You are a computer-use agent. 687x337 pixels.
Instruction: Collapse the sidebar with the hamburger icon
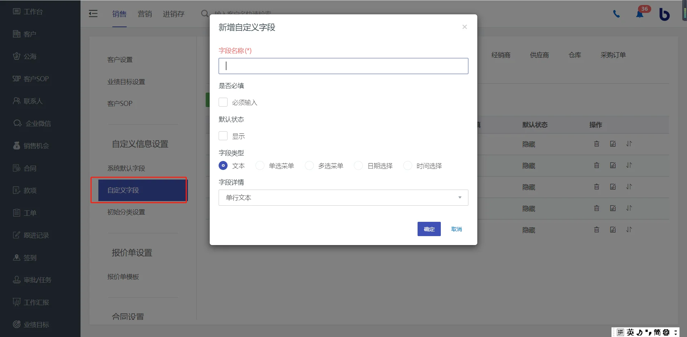(93, 14)
